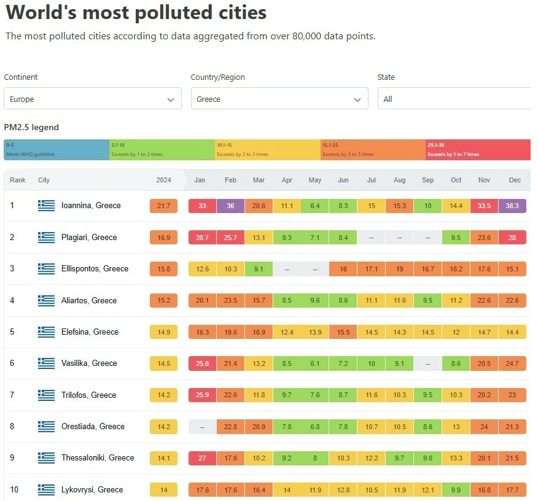The width and height of the screenshot is (538, 501).
Task: Click Ioannina's December value 38.3 cell
Action: pyautogui.click(x=512, y=206)
